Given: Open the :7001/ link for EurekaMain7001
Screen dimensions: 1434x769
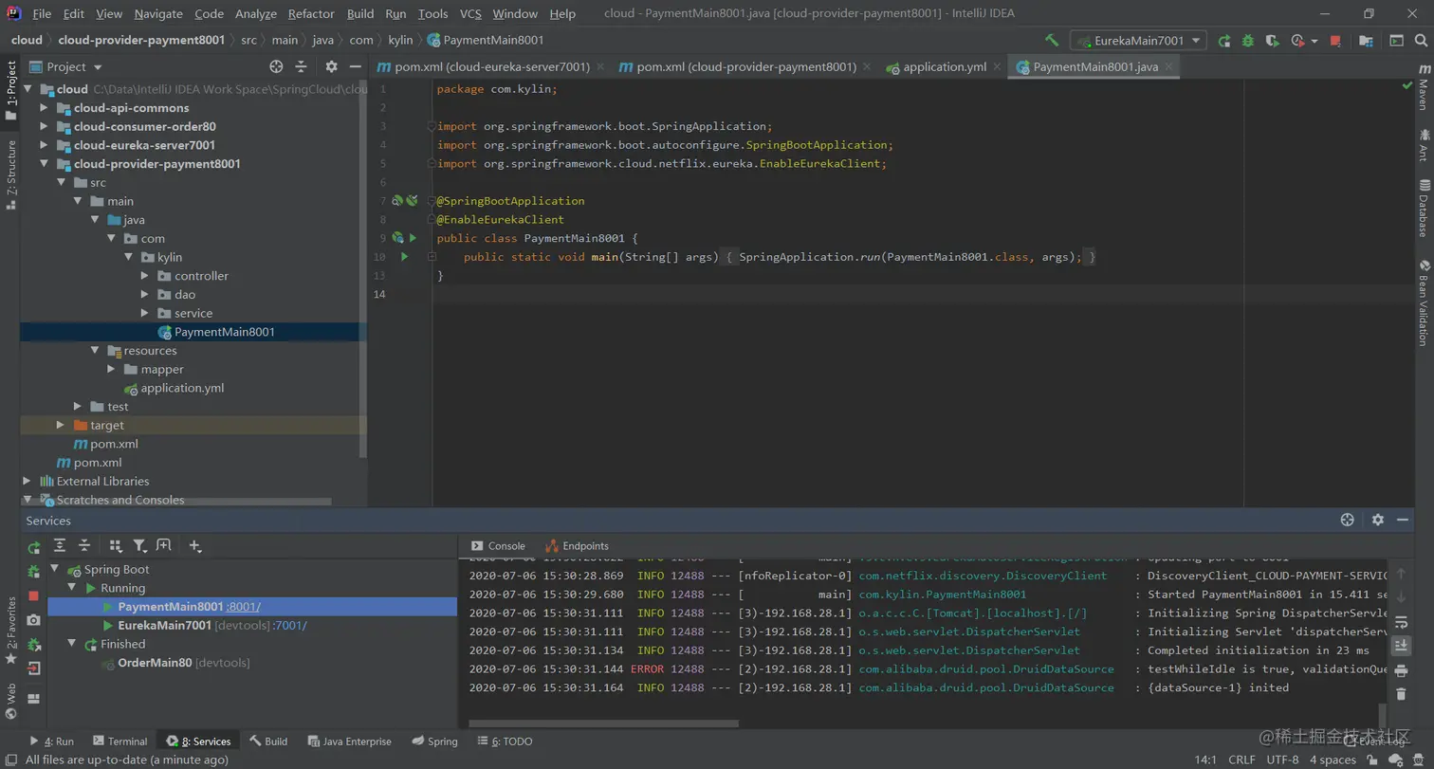Looking at the screenshot, I should 290,626.
